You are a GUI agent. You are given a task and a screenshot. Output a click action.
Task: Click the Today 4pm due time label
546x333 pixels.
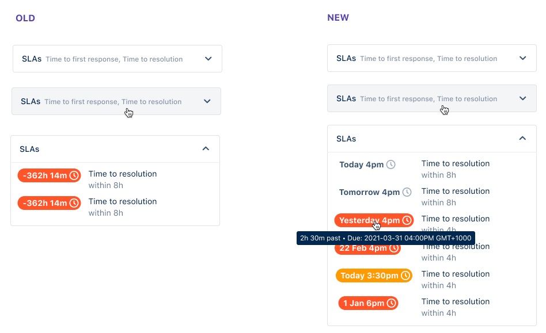coord(362,164)
